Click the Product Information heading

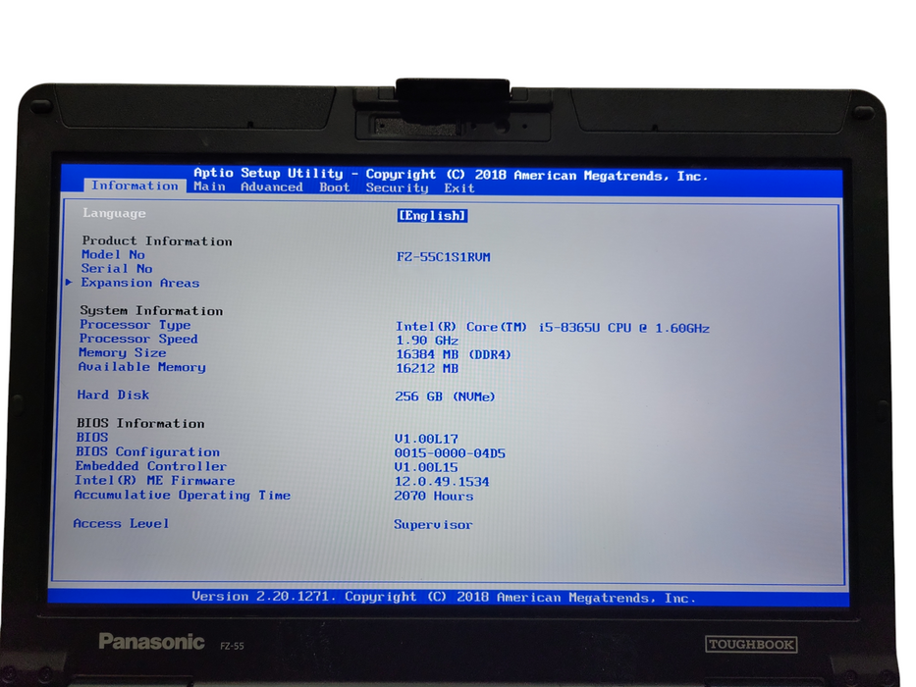click(x=156, y=240)
